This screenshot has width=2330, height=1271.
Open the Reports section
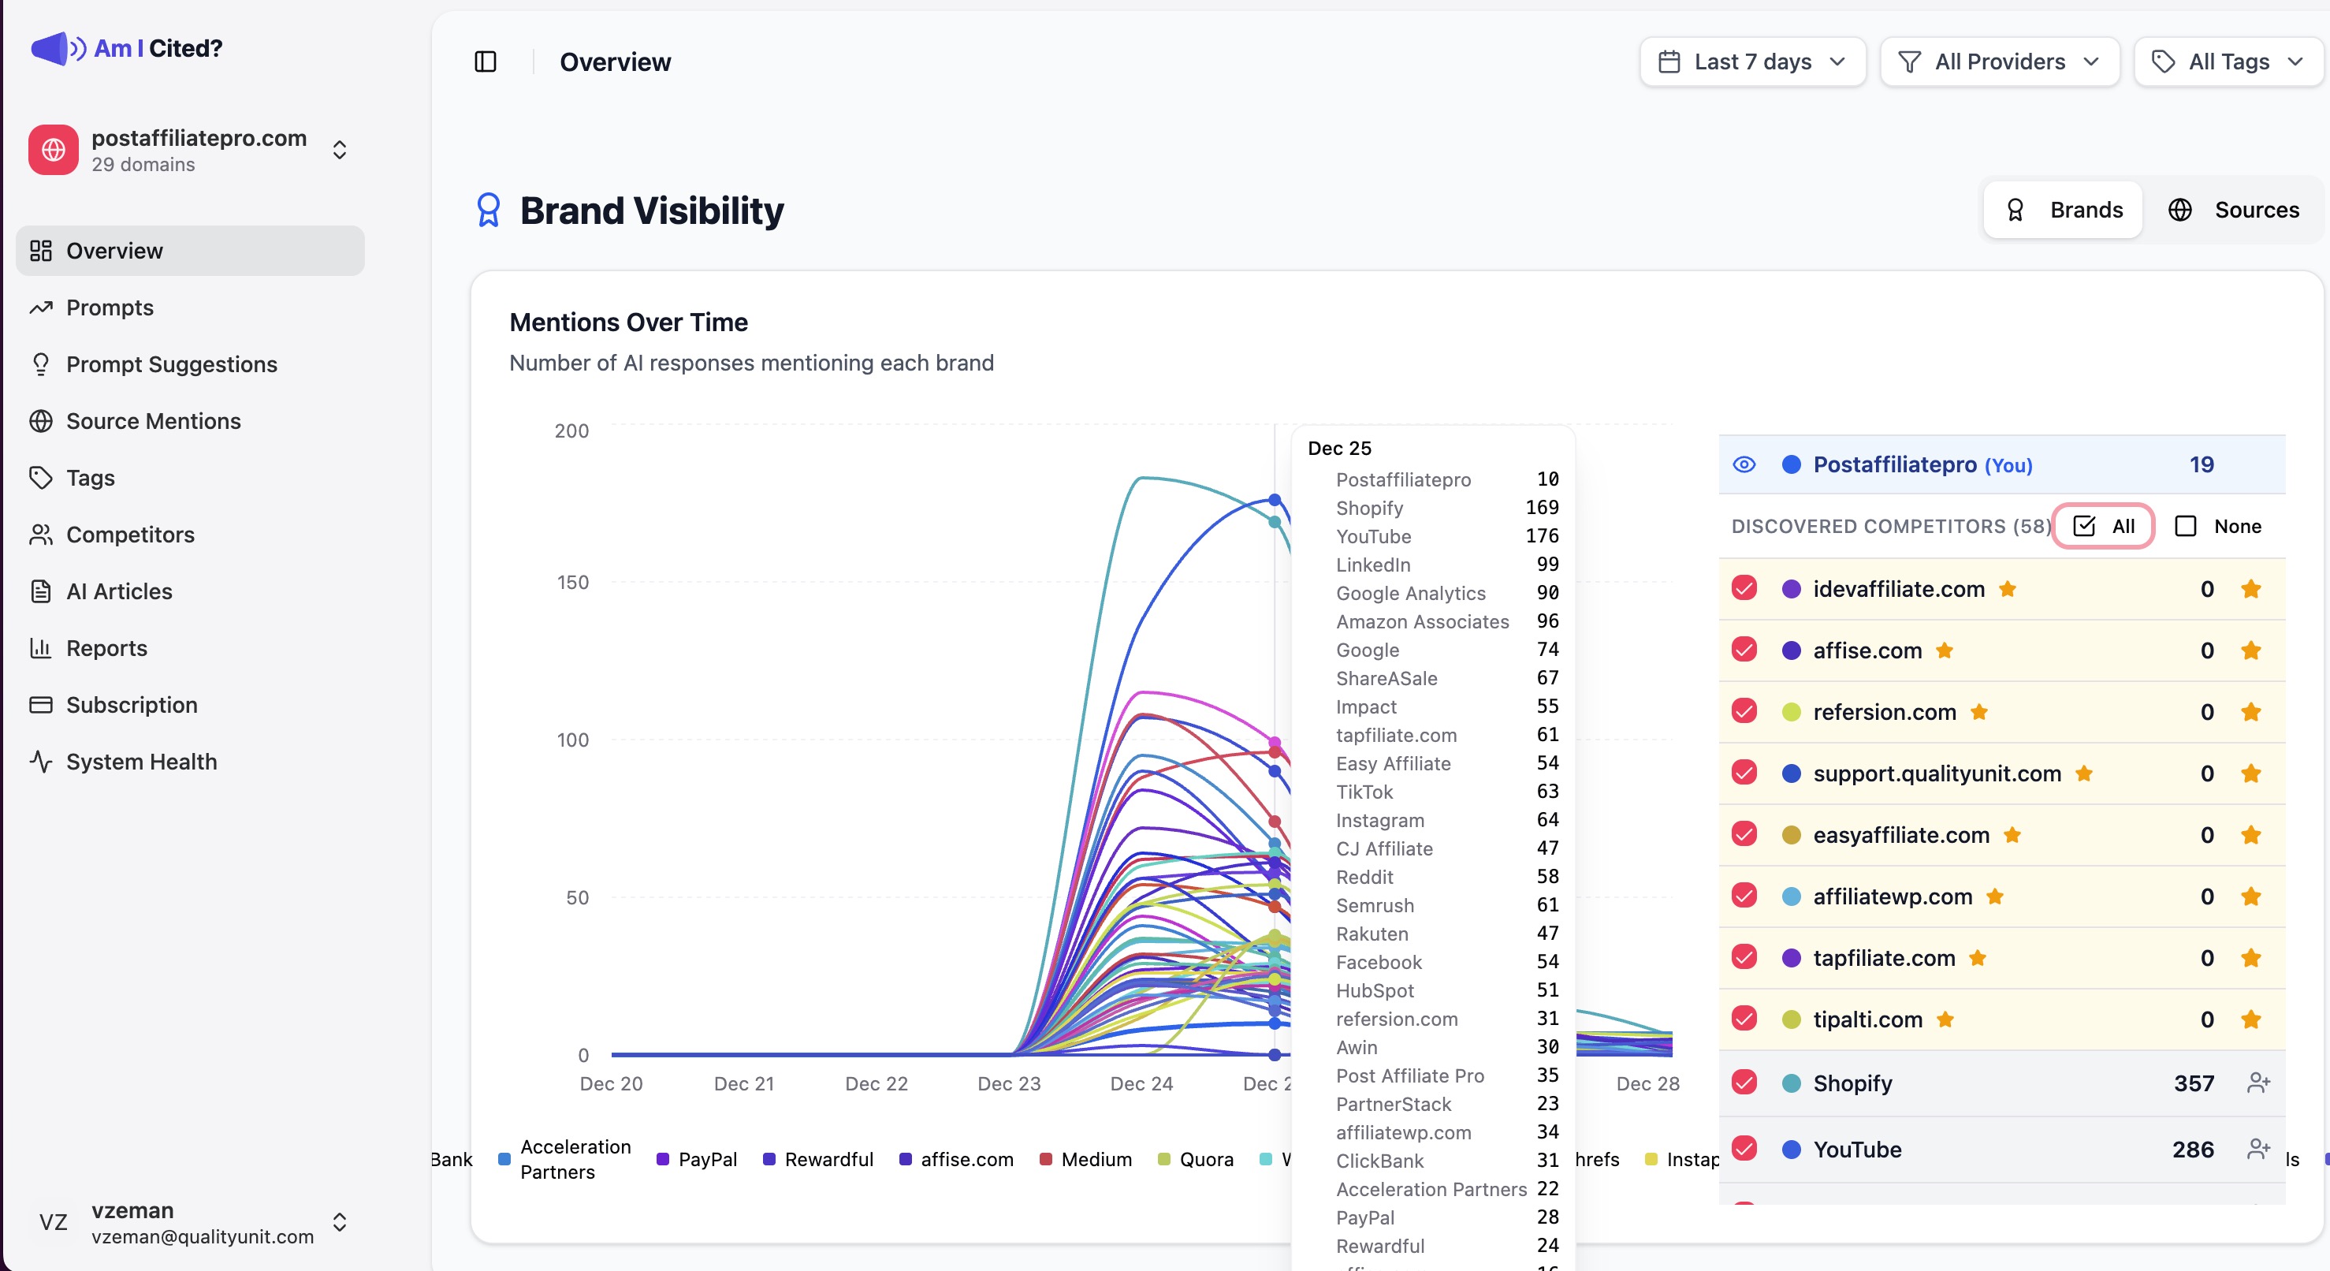click(x=106, y=647)
